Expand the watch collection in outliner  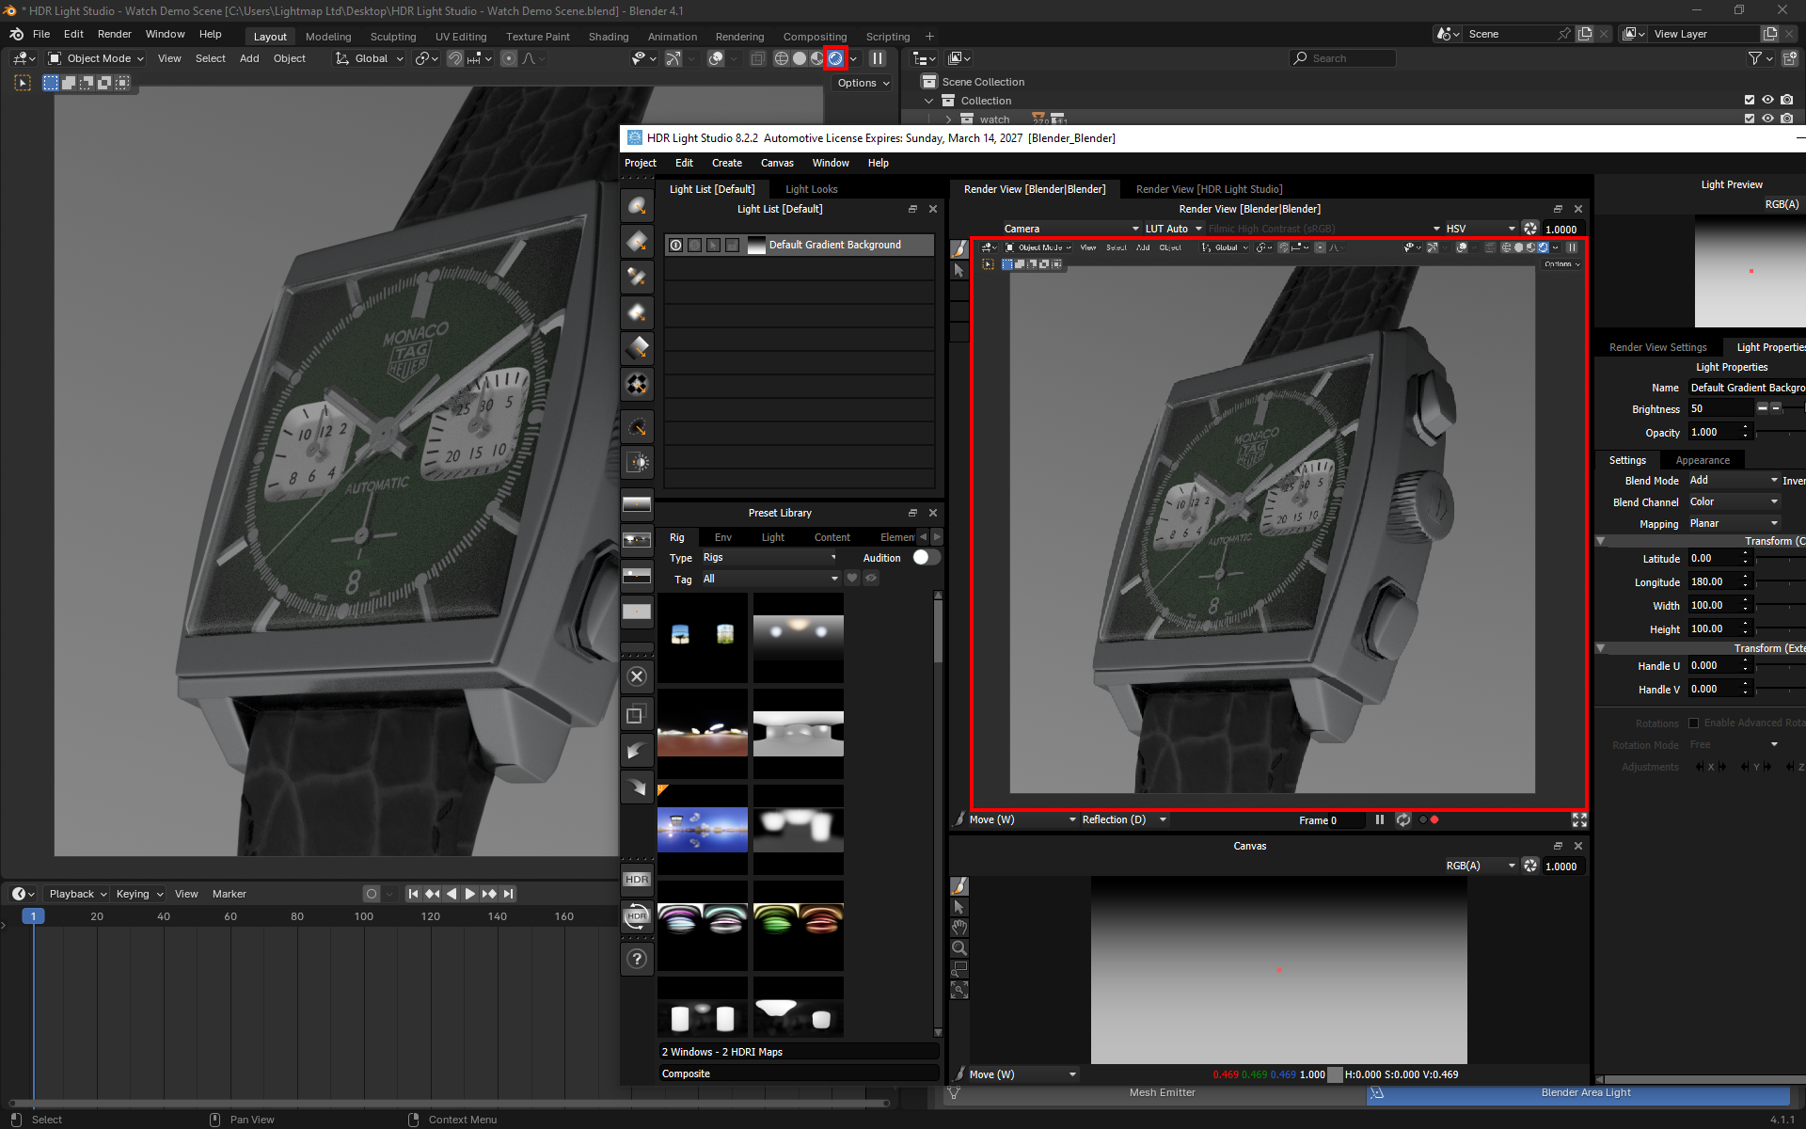948,119
